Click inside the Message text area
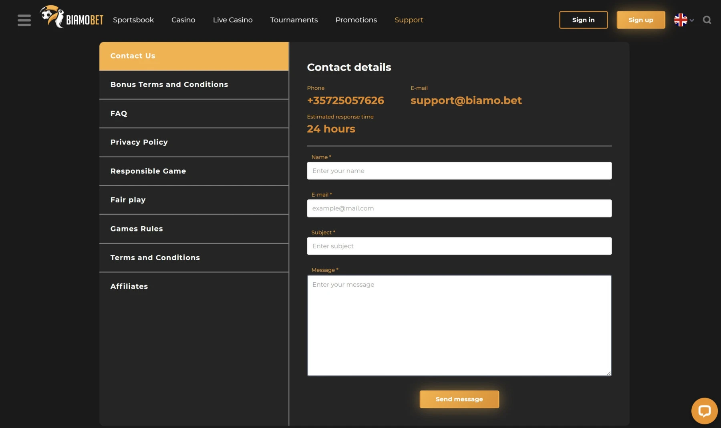This screenshot has width=721, height=428. 459,326
